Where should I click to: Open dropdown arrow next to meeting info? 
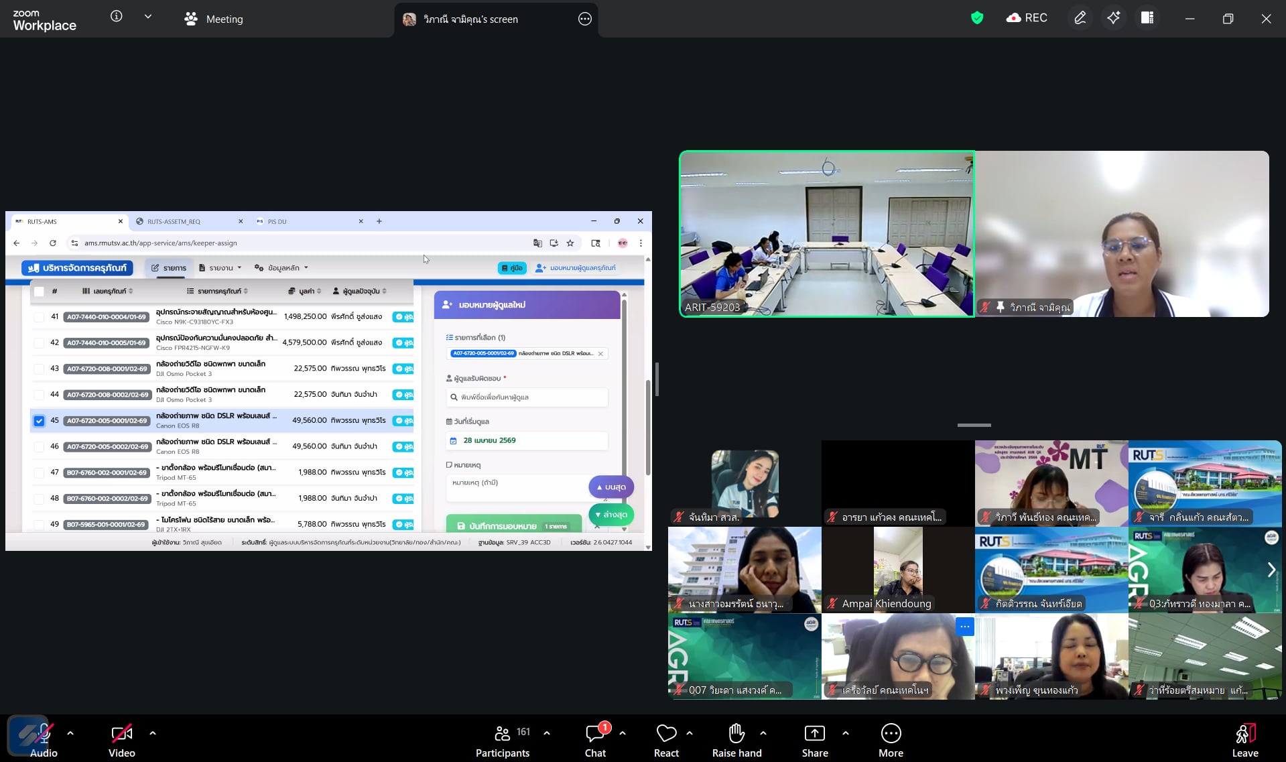148,17
